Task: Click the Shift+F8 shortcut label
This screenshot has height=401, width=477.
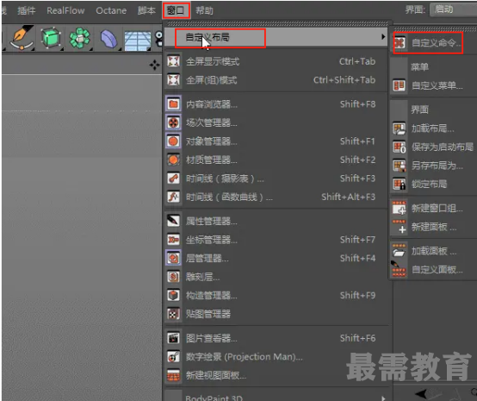Action: click(x=358, y=104)
